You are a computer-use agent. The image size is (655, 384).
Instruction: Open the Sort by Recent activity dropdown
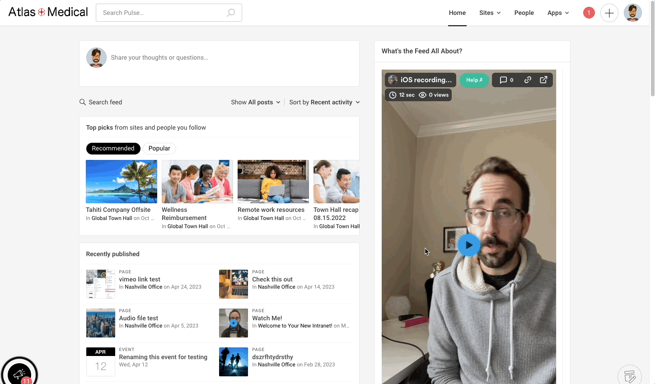[324, 102]
